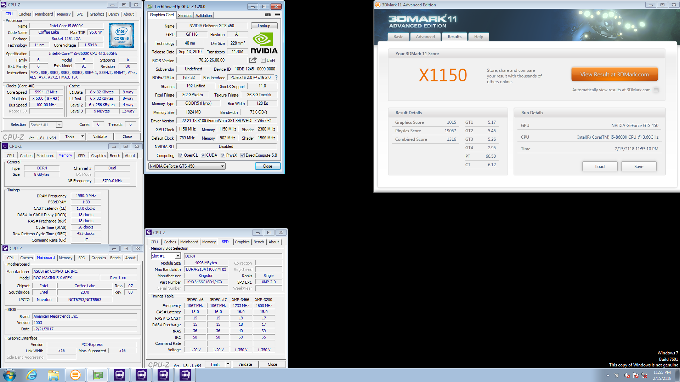Click the DRAM Frequency value 1950.0 MHz

tap(86, 196)
